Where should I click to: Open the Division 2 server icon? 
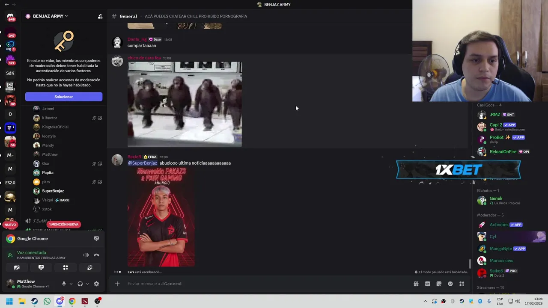(10, 86)
